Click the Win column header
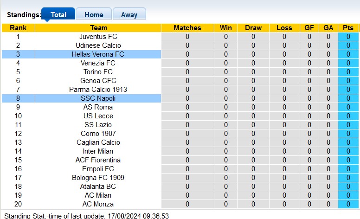The image size is (360, 219). pyautogui.click(x=226, y=28)
